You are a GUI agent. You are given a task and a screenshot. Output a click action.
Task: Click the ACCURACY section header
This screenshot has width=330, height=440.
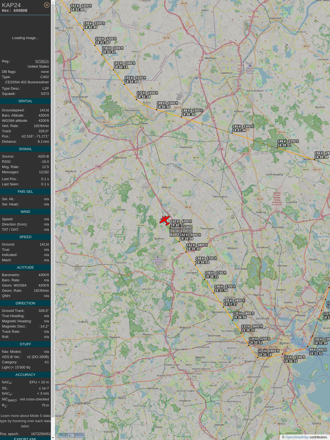point(25,375)
